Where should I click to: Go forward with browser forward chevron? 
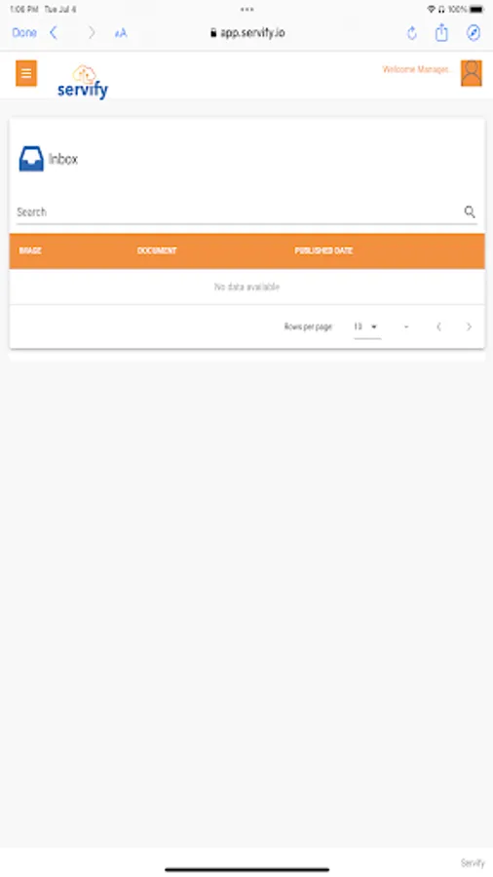(x=92, y=32)
